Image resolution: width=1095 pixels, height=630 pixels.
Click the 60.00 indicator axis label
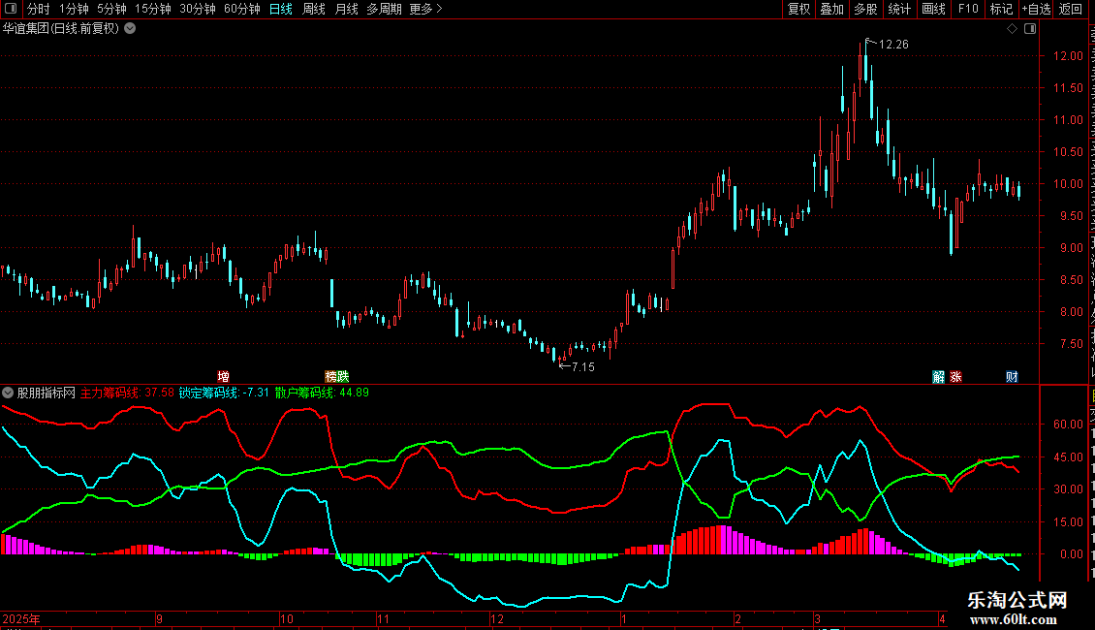pos(1068,424)
